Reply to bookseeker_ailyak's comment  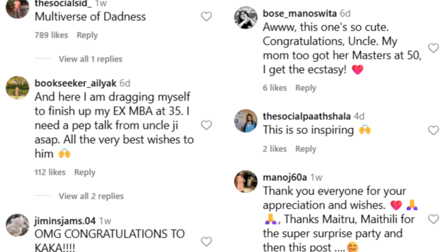point(85,173)
